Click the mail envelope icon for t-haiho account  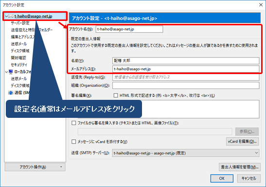11,16
